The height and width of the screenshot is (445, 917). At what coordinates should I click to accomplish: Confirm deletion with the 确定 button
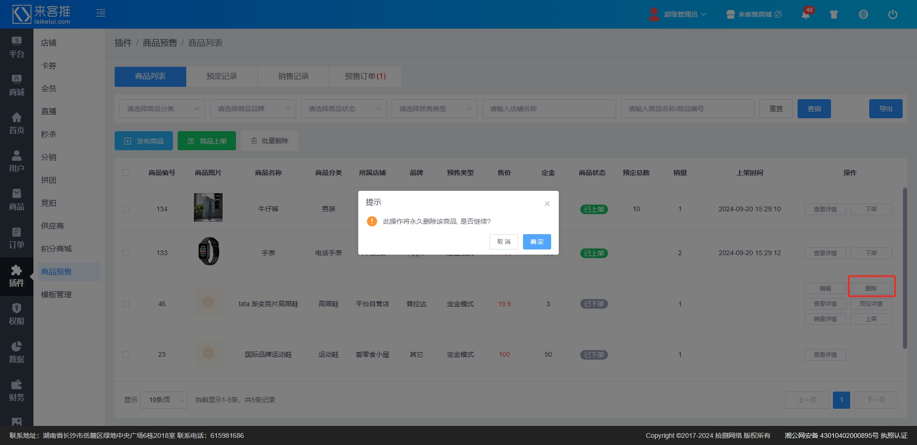coord(537,242)
